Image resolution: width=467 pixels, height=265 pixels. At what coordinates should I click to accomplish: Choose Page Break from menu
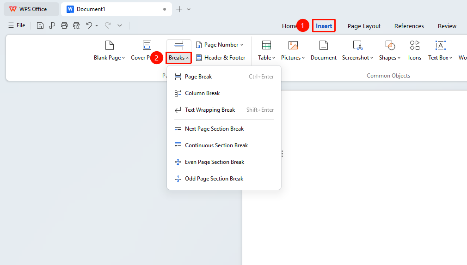click(x=224, y=77)
